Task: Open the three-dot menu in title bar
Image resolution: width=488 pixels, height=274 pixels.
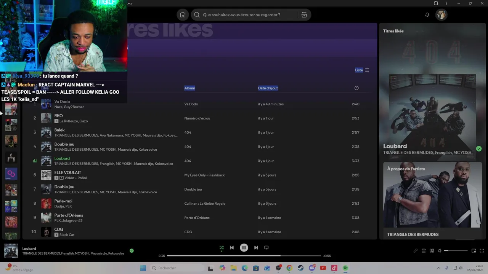Action: (446, 3)
